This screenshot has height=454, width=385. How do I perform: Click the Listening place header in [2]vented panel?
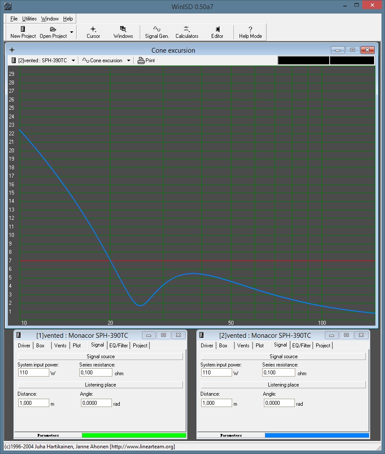[x=283, y=385]
